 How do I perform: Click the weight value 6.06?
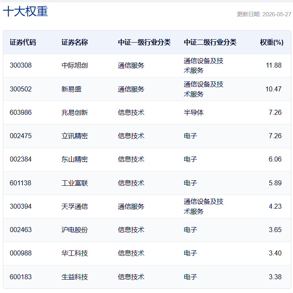[275, 159]
